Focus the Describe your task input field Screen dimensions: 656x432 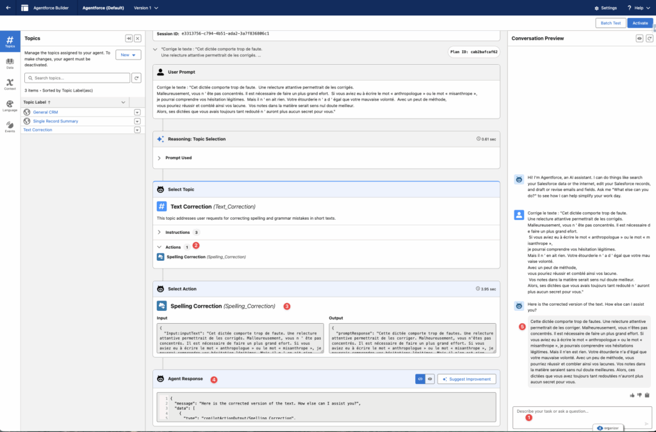click(582, 417)
